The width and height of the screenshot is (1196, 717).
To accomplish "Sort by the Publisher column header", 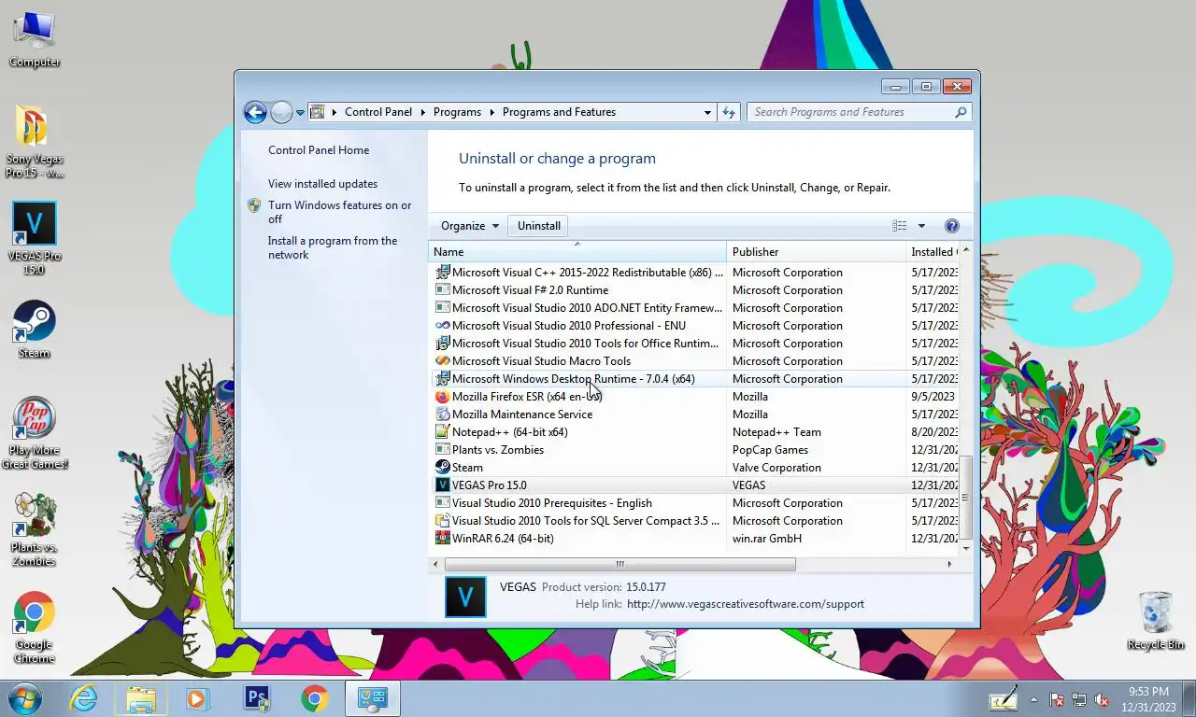I will (816, 252).
